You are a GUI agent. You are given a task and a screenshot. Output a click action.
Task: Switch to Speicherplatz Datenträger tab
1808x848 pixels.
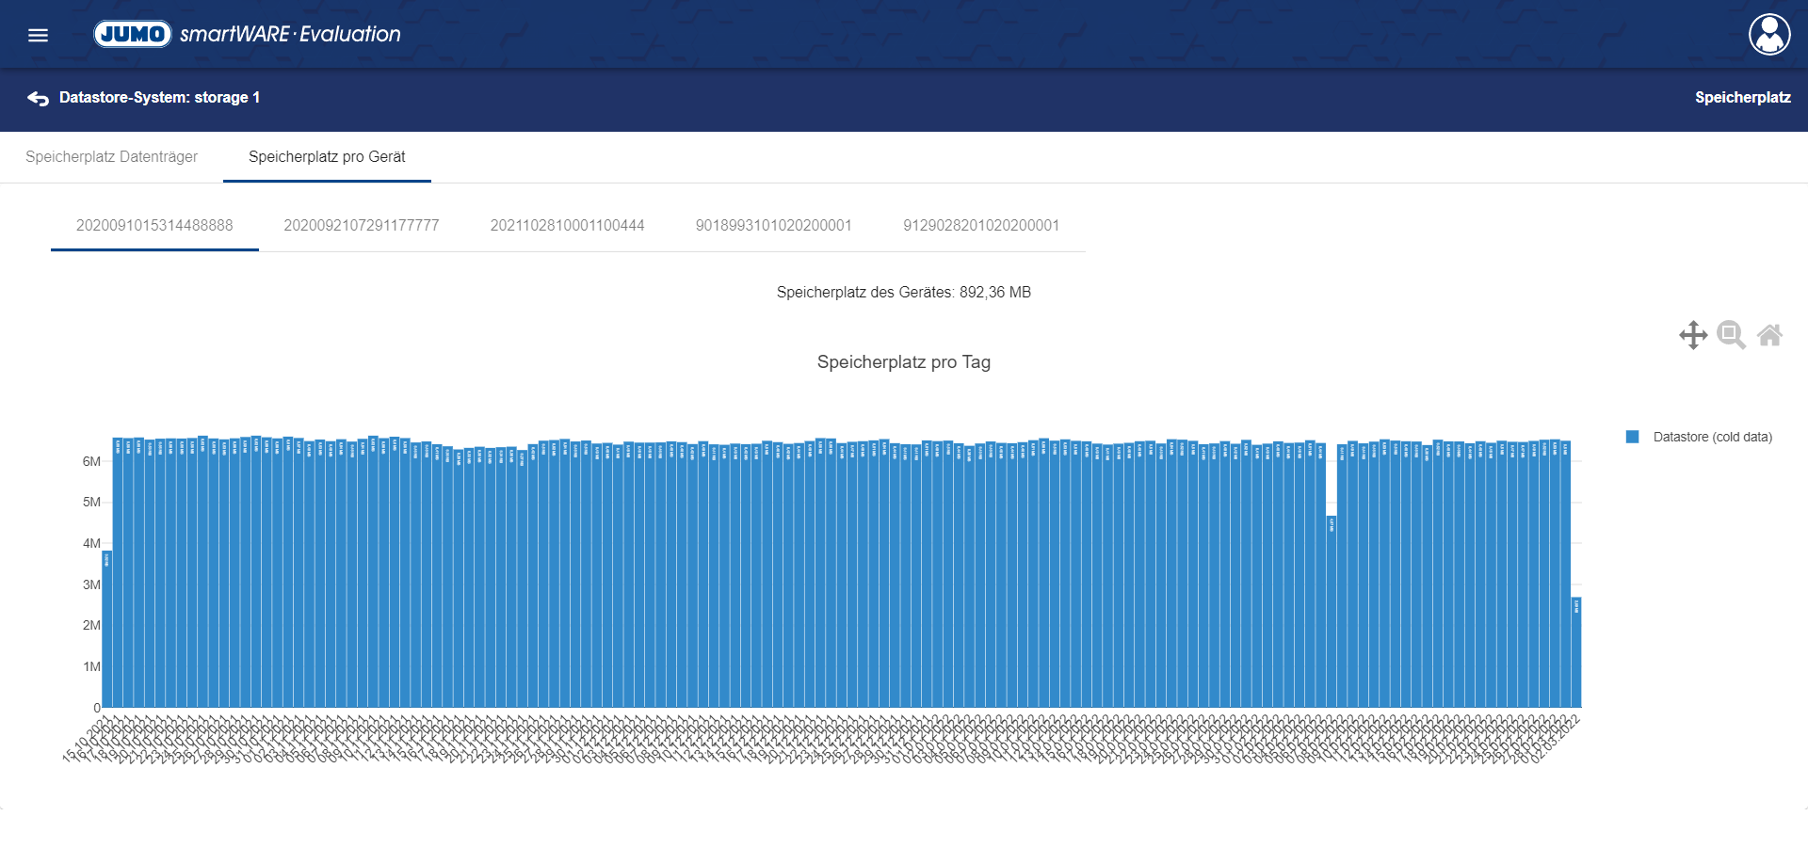tap(111, 157)
